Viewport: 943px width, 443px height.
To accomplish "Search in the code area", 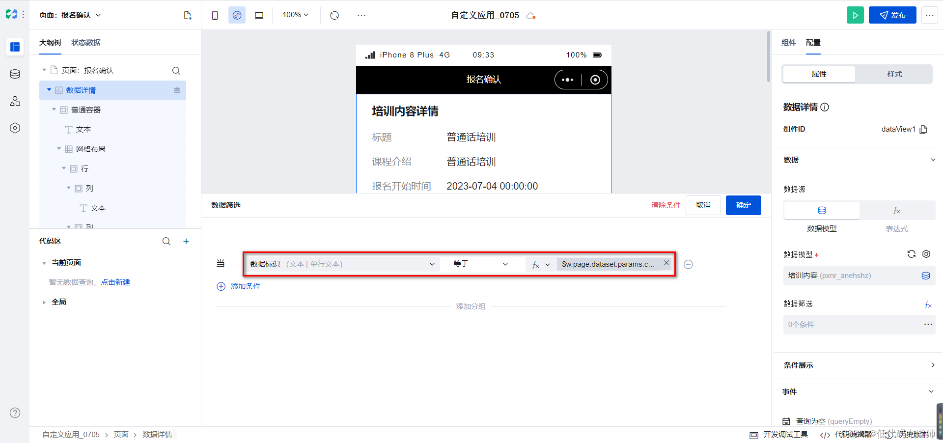I will pyautogui.click(x=166, y=241).
